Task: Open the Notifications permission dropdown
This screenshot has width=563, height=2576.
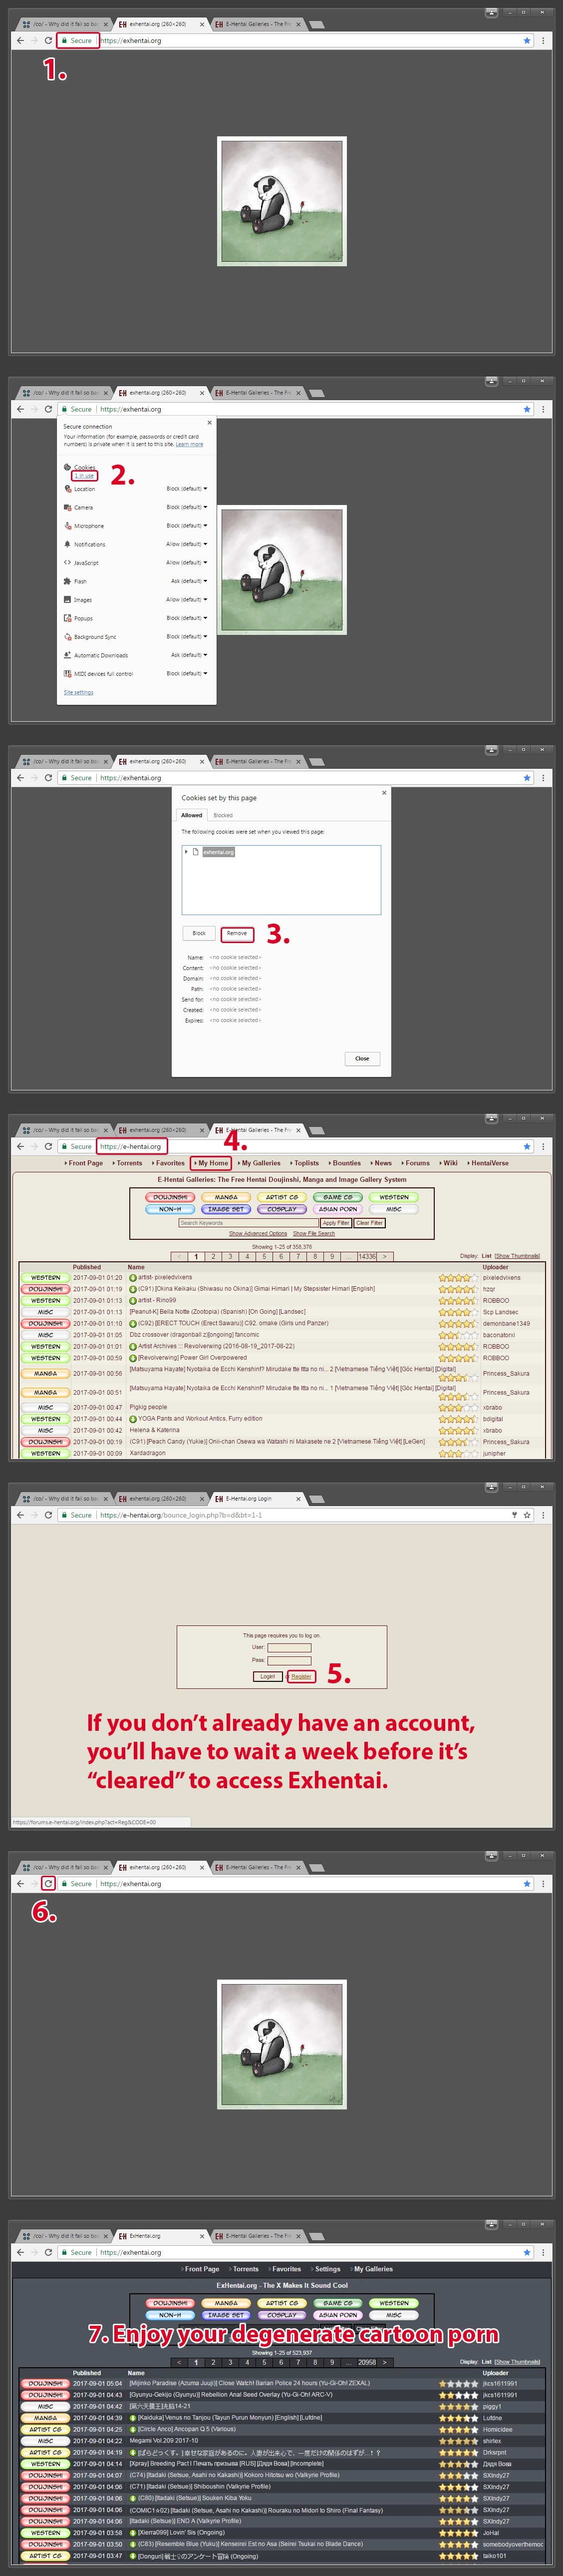Action: [x=187, y=544]
